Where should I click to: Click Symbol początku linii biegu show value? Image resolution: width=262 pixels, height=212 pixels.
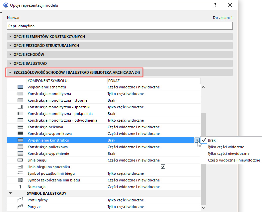[126, 173]
